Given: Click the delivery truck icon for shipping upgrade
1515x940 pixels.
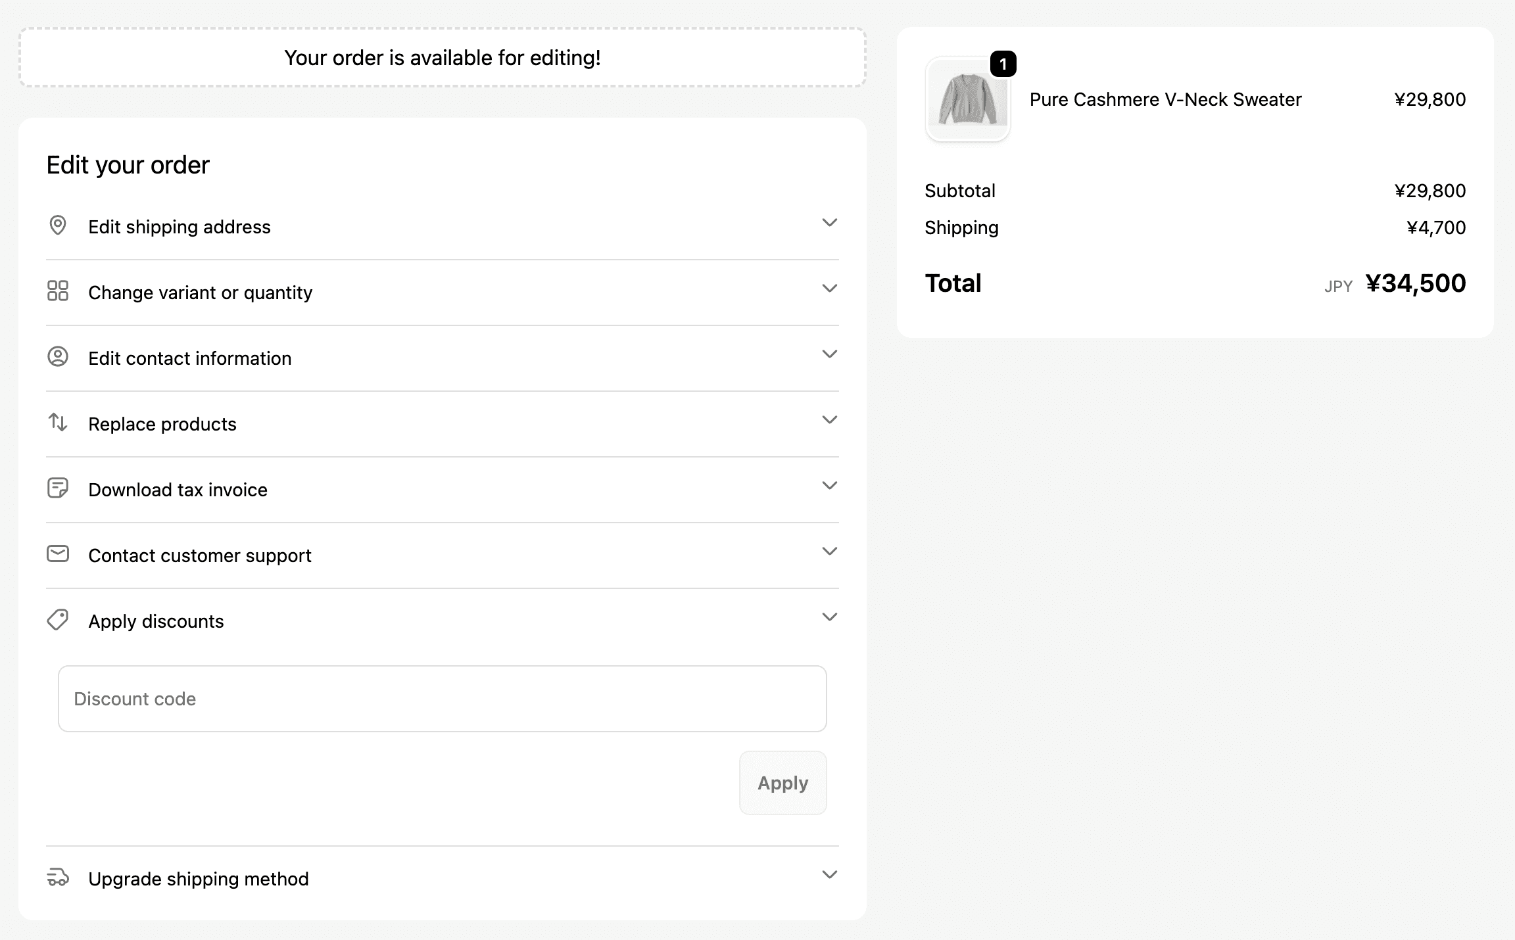Looking at the screenshot, I should point(58,878).
